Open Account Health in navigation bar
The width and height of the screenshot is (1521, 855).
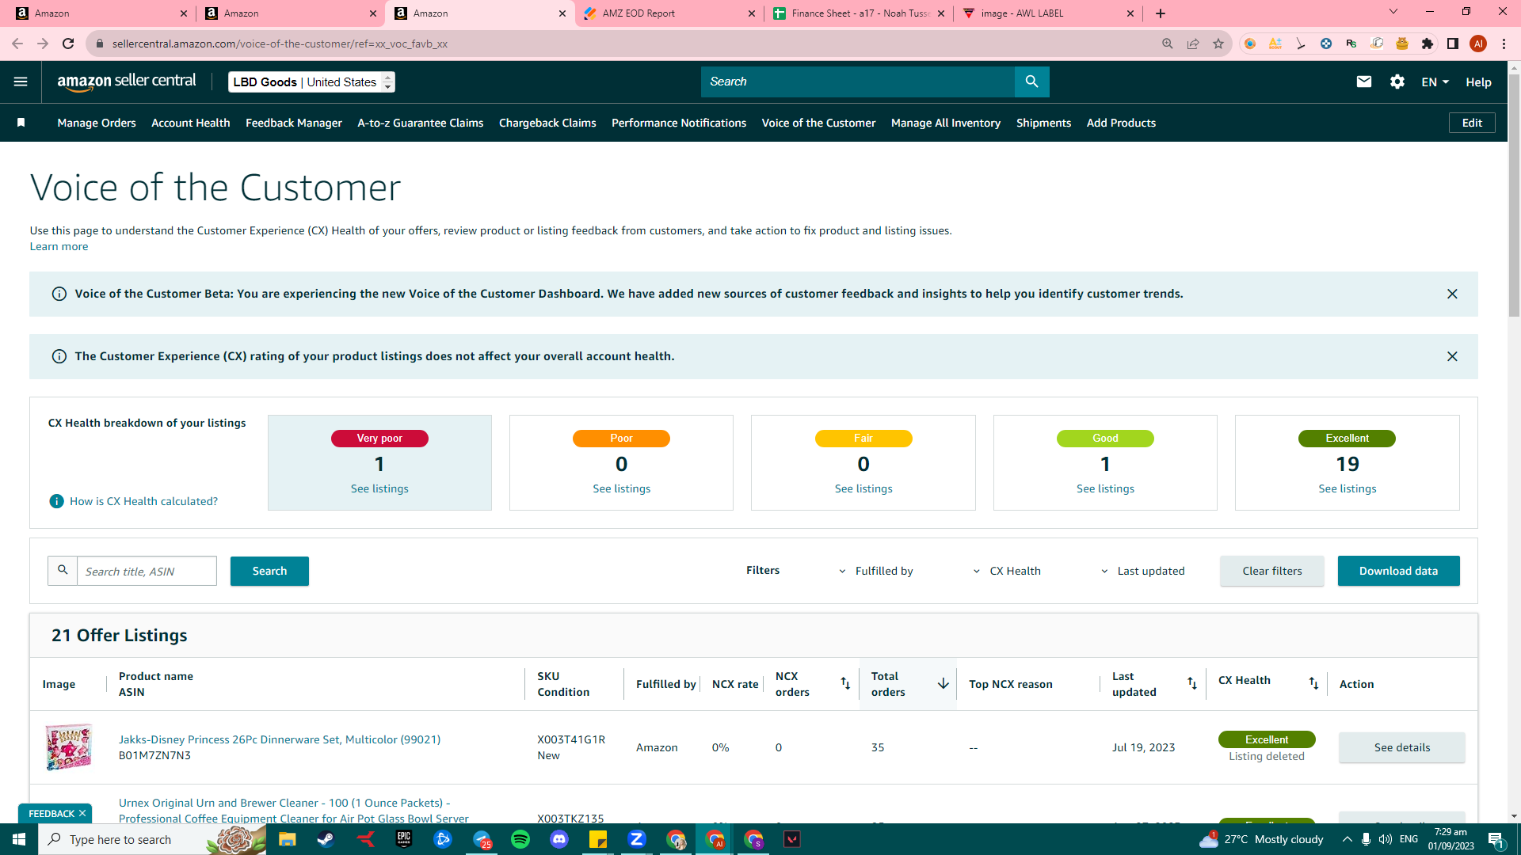click(191, 123)
